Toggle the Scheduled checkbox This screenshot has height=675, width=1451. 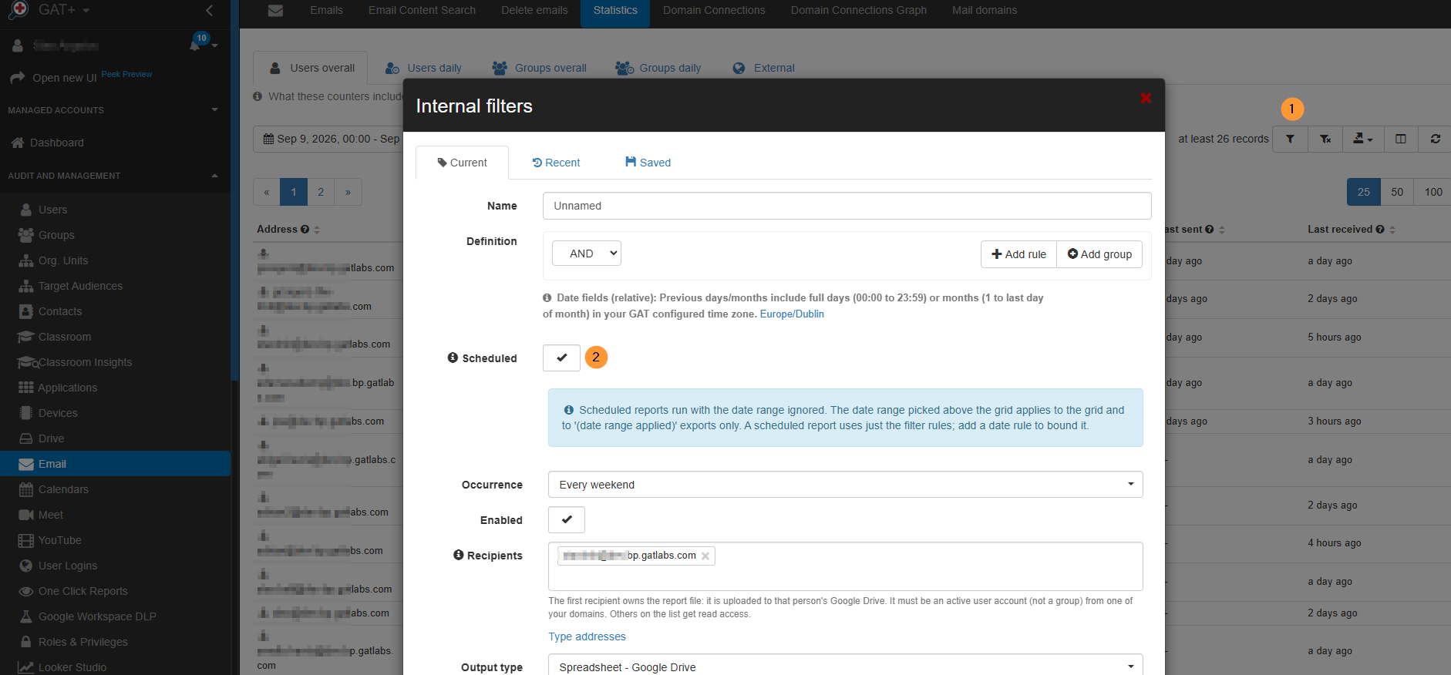click(561, 358)
